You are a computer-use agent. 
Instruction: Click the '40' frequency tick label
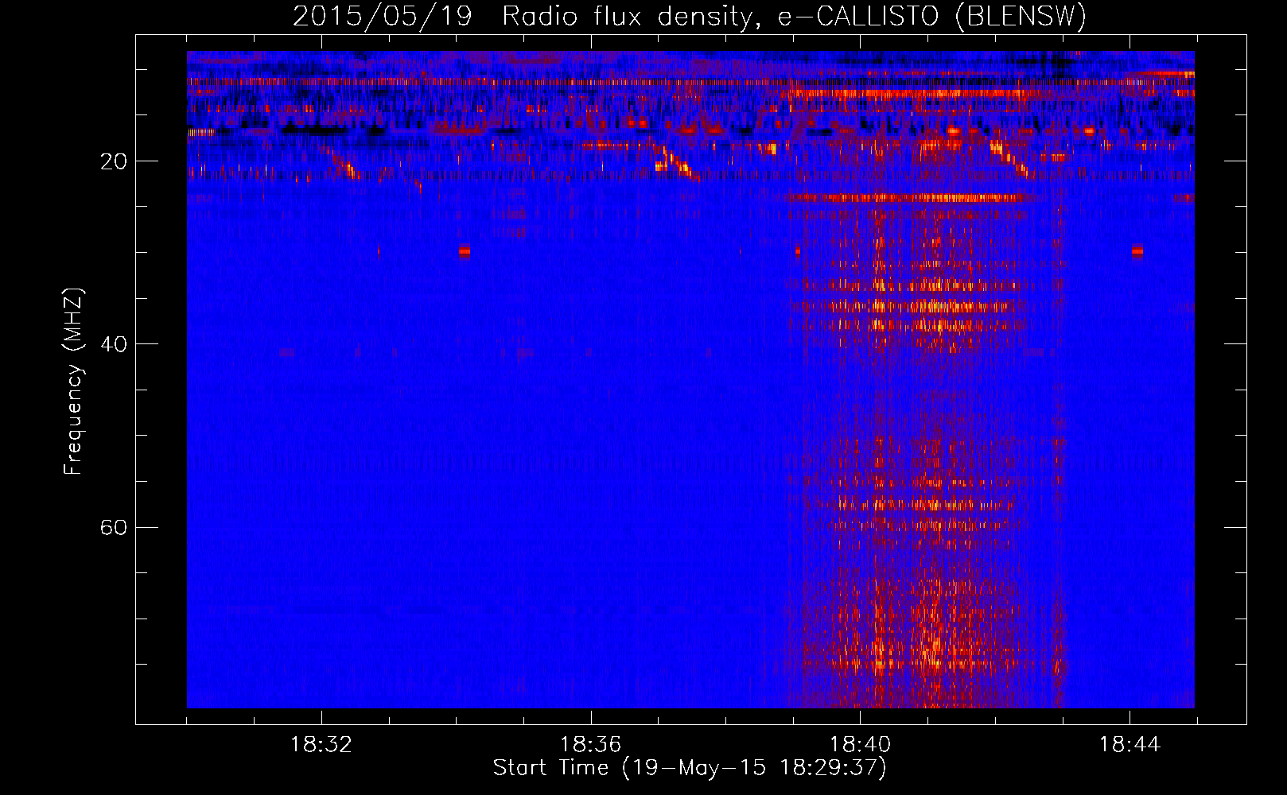(x=113, y=344)
